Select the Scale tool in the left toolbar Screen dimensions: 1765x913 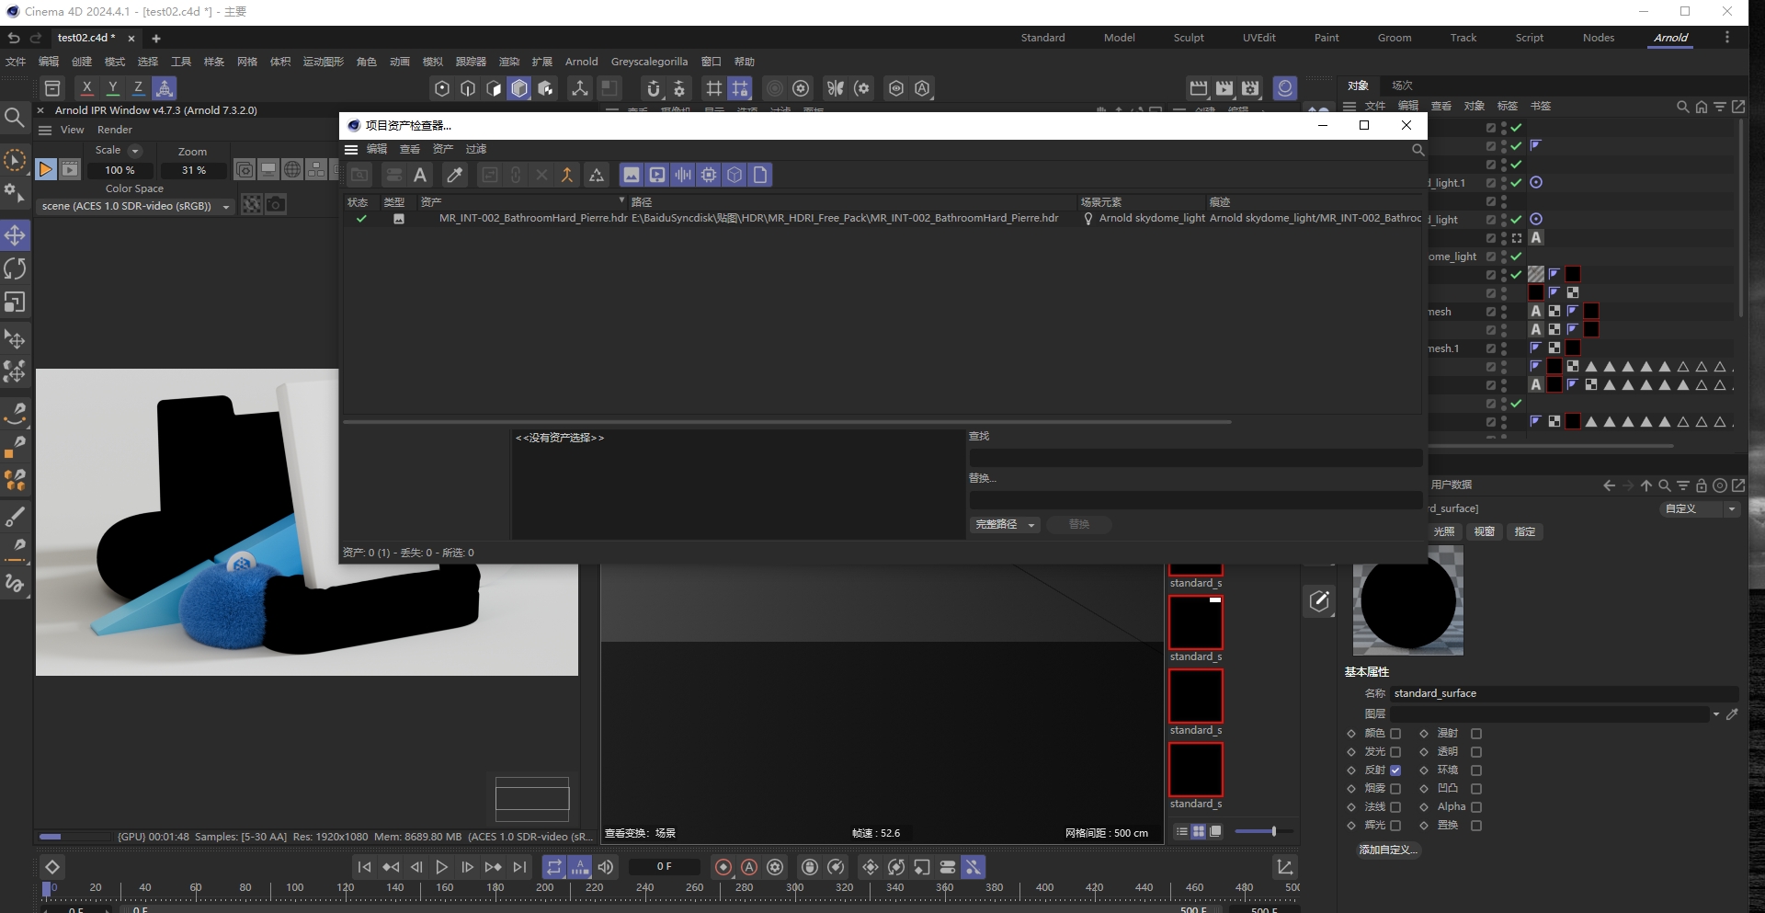click(x=16, y=302)
